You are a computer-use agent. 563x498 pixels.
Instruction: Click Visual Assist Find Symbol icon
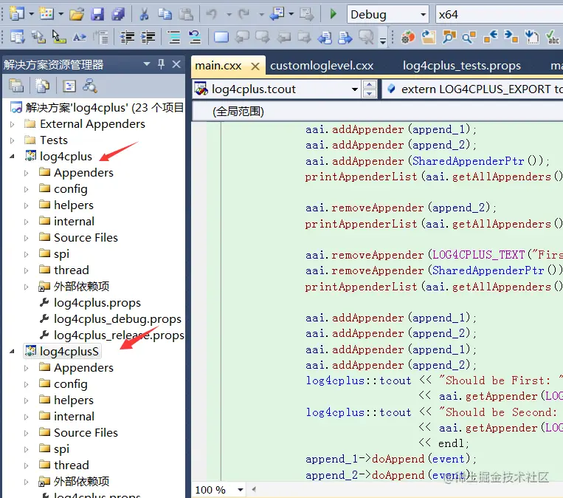[x=449, y=37]
